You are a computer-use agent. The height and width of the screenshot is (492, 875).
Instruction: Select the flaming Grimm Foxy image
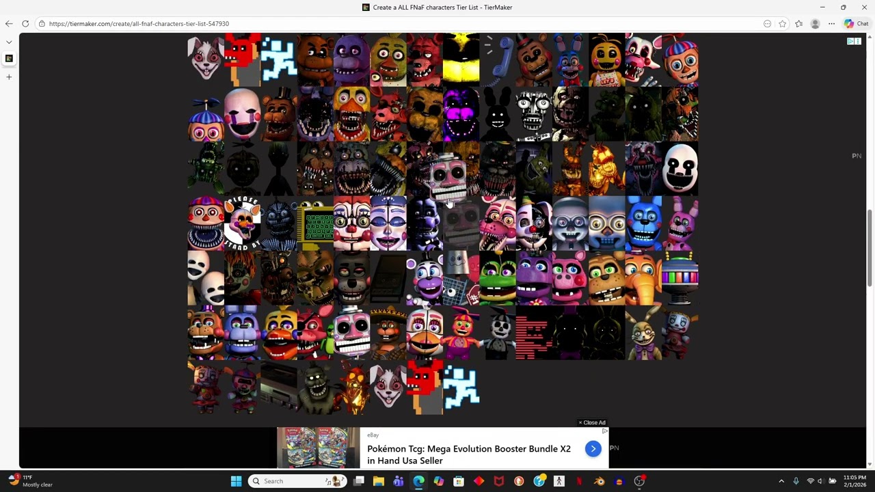click(x=351, y=387)
